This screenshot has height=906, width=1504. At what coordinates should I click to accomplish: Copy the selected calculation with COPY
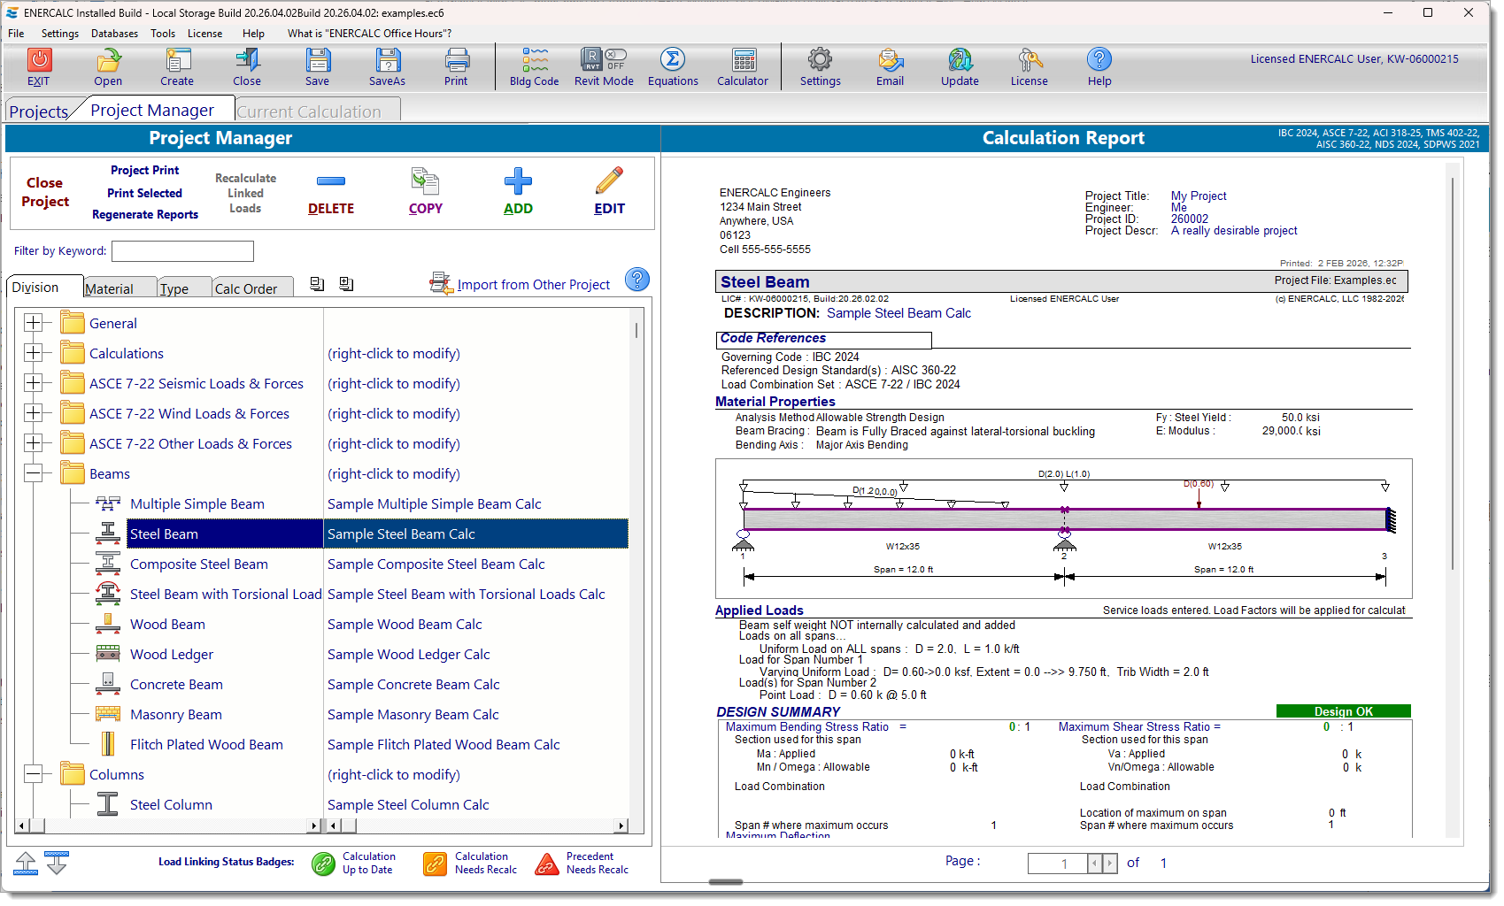point(426,192)
